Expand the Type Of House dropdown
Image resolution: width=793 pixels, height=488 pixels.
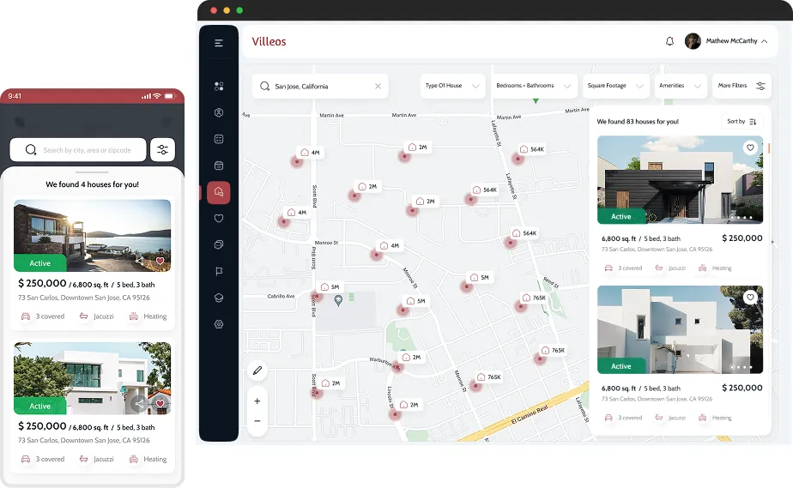452,86
